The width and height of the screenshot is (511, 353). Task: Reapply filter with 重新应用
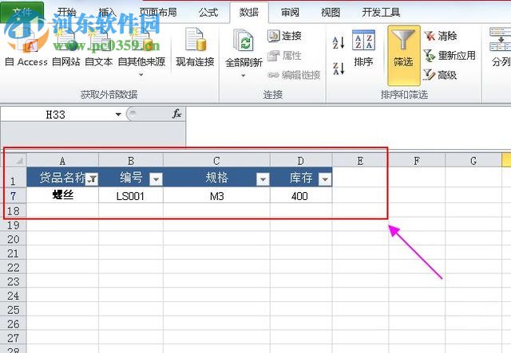(x=450, y=56)
